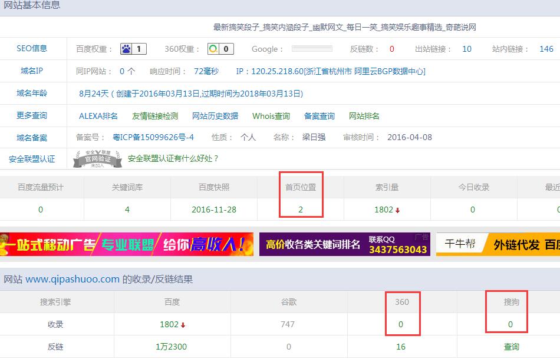Viewport: 560px width, 359px height.
Task: Click the 出站链接 value 10
Action: click(x=467, y=49)
